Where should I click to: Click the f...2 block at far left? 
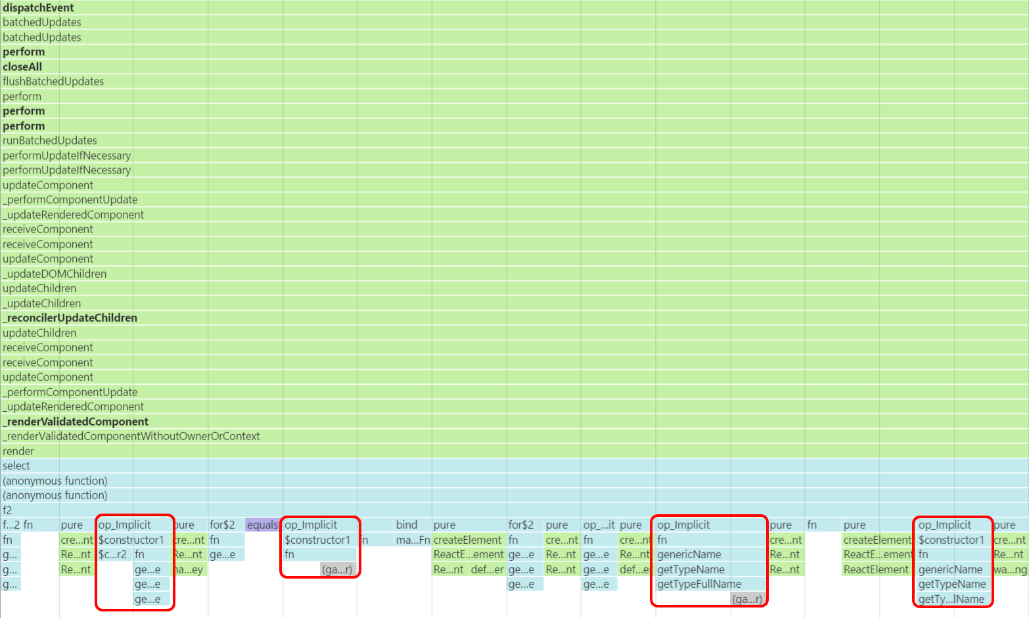11,525
